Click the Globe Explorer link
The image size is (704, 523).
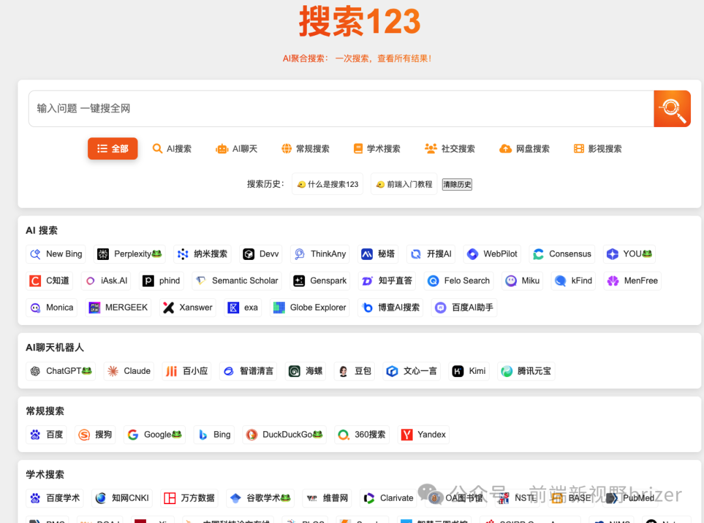pos(310,307)
